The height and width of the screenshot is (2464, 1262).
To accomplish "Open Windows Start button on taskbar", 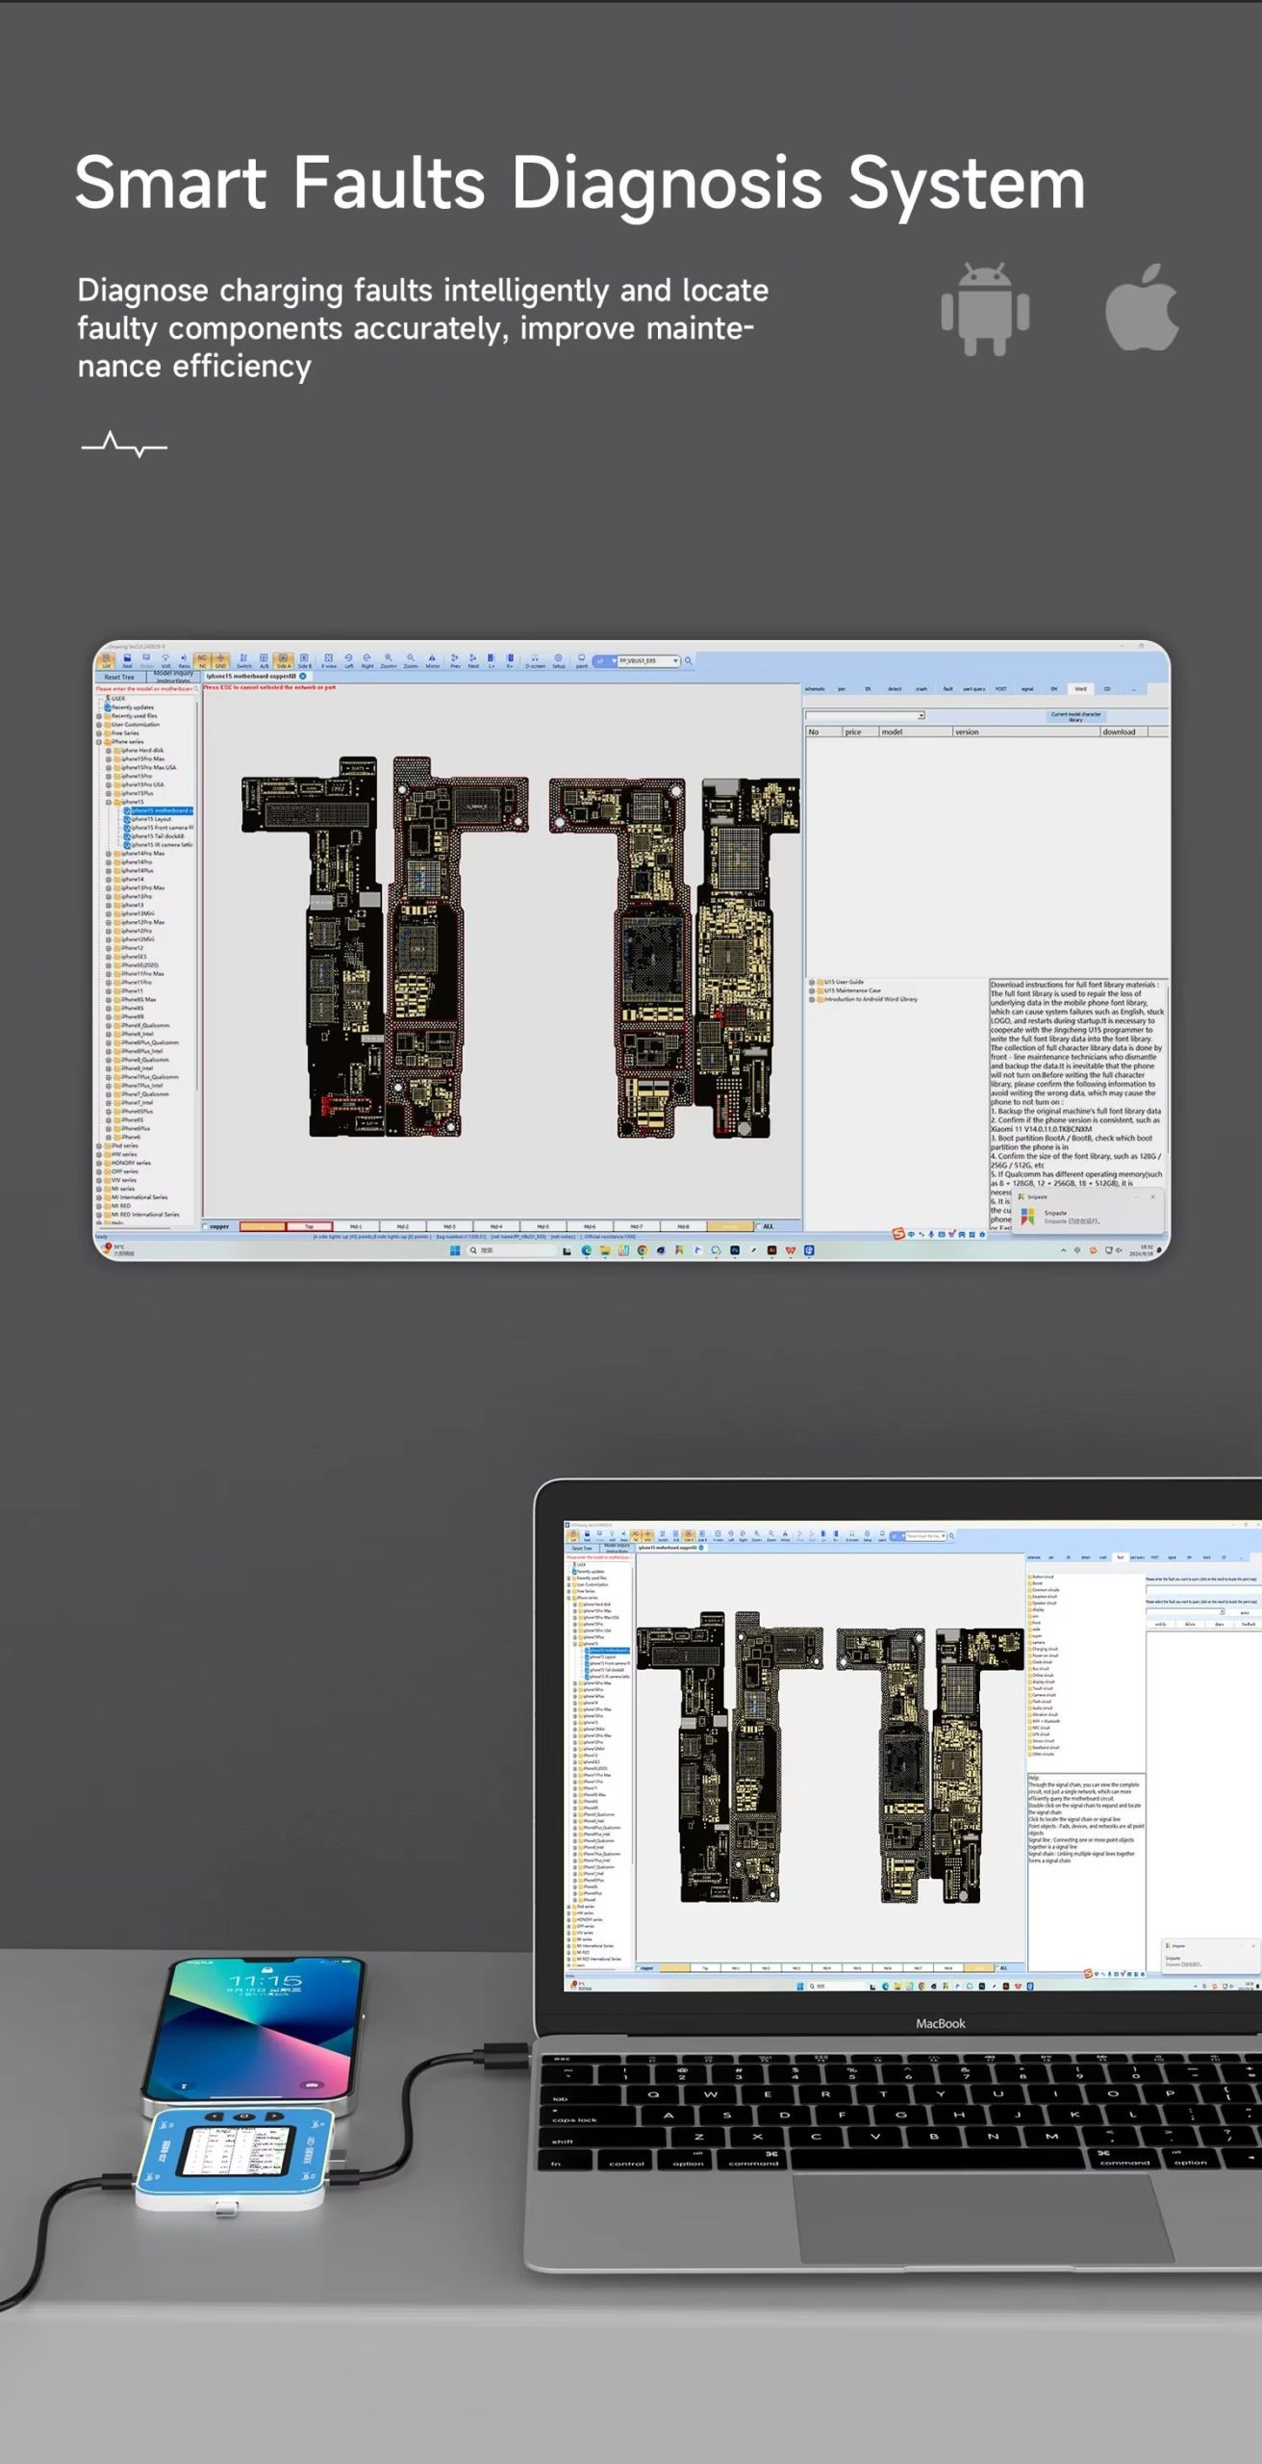I will pos(455,1250).
